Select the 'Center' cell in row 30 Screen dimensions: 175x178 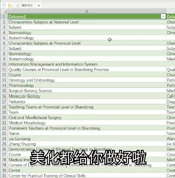point(87,170)
